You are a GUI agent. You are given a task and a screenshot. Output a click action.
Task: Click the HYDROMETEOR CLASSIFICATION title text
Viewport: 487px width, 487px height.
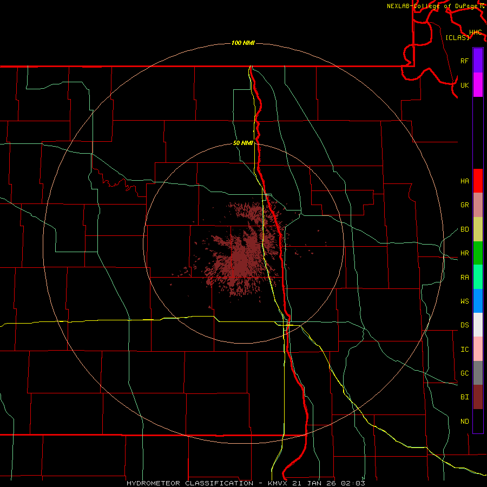coord(190,483)
